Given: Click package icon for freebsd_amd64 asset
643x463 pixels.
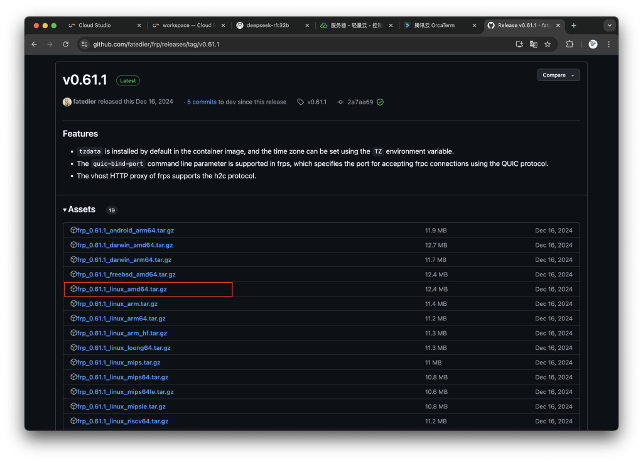Looking at the screenshot, I should click(x=73, y=274).
